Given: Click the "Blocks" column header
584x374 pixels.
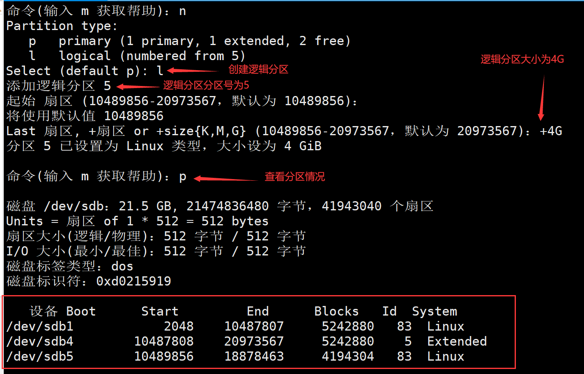Looking at the screenshot, I should click(336, 311).
